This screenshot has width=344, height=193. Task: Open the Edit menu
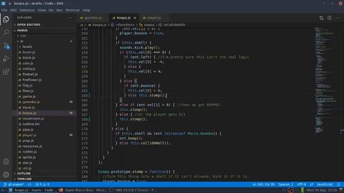point(13,10)
